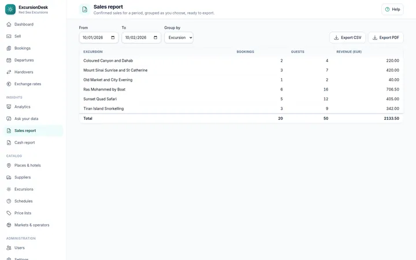Image resolution: width=416 pixels, height=260 pixels.
Task: Click the Departures calendar icon
Action: coord(9,60)
